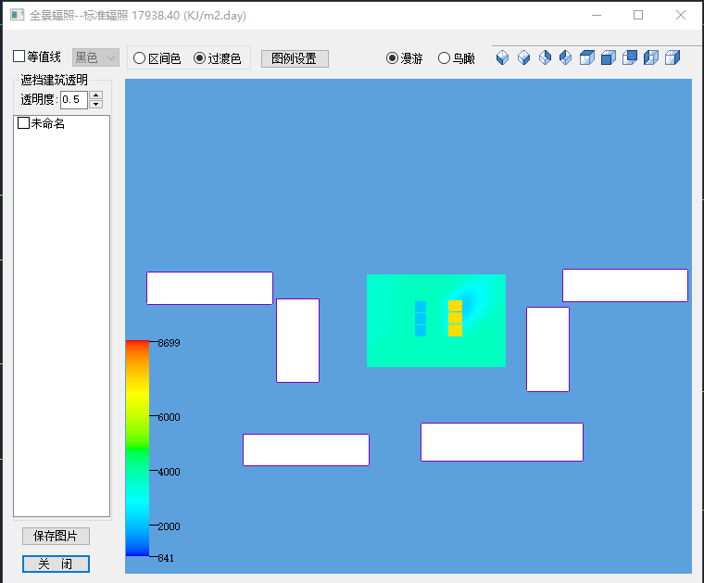The width and height of the screenshot is (704, 583).
Task: Click the 4000 legend label
Action: tap(169, 472)
